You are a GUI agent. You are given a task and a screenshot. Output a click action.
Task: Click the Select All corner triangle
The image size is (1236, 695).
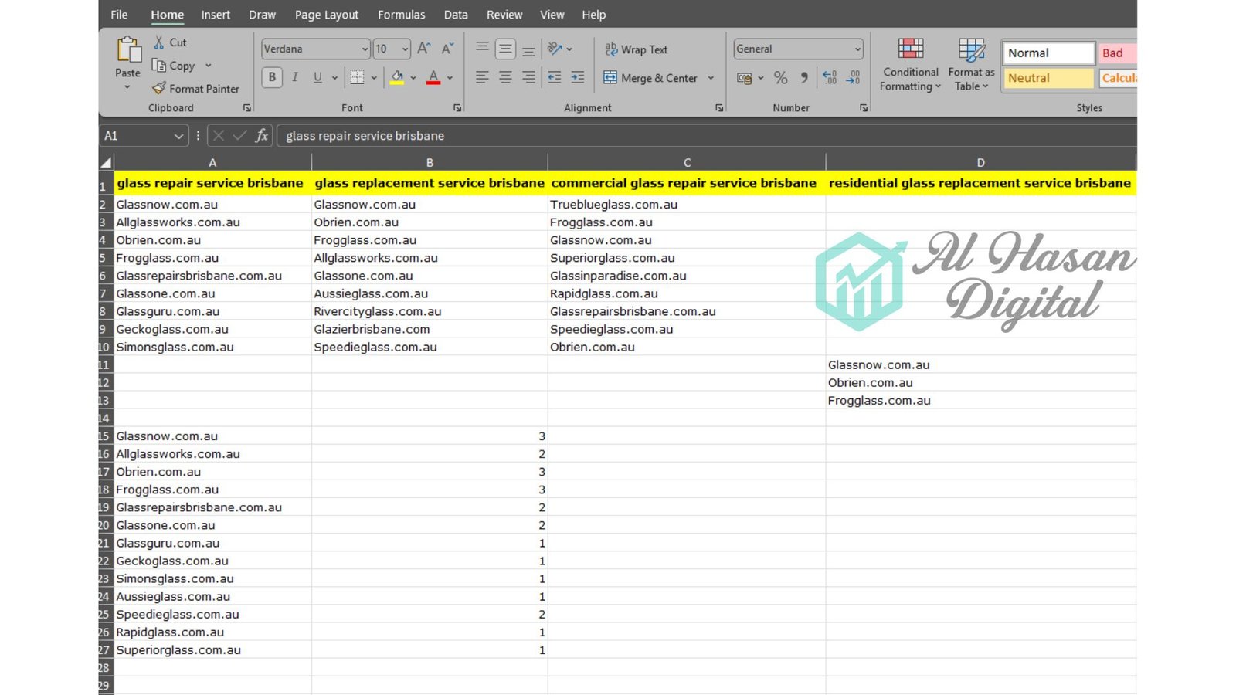(107, 162)
